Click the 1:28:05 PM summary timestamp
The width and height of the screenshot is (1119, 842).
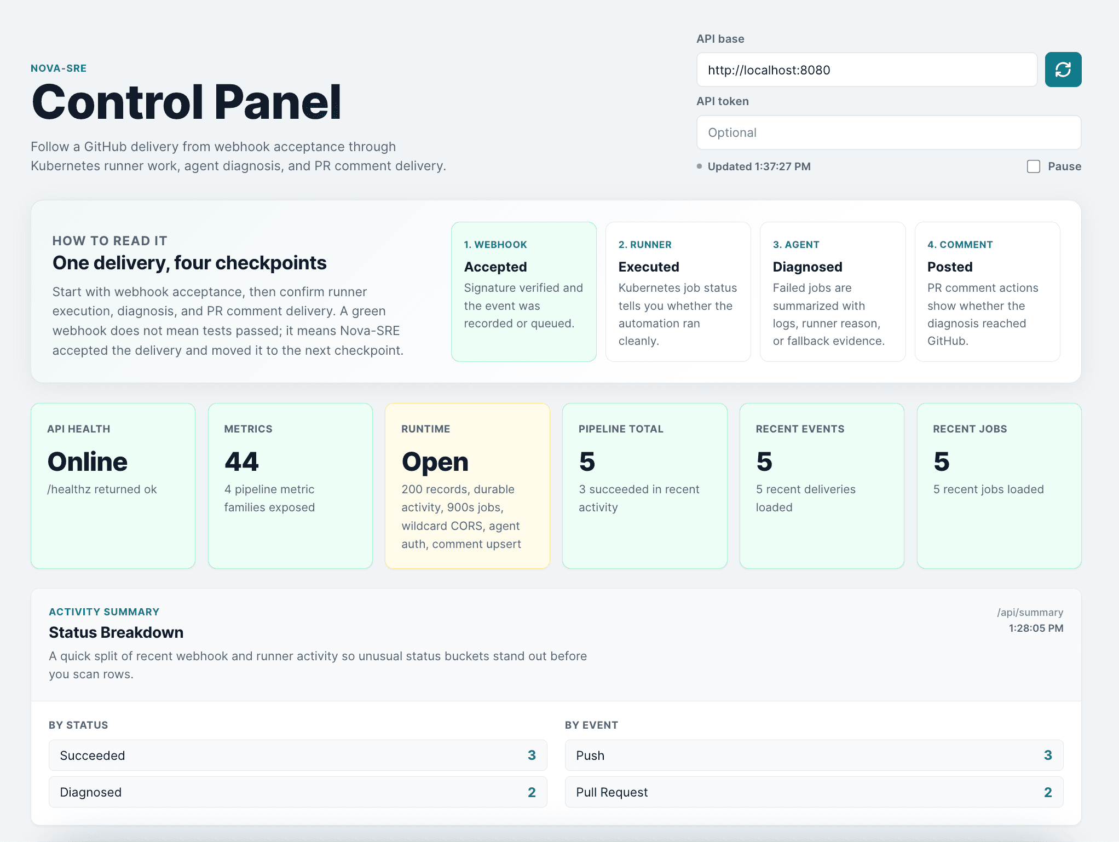[x=1036, y=628]
